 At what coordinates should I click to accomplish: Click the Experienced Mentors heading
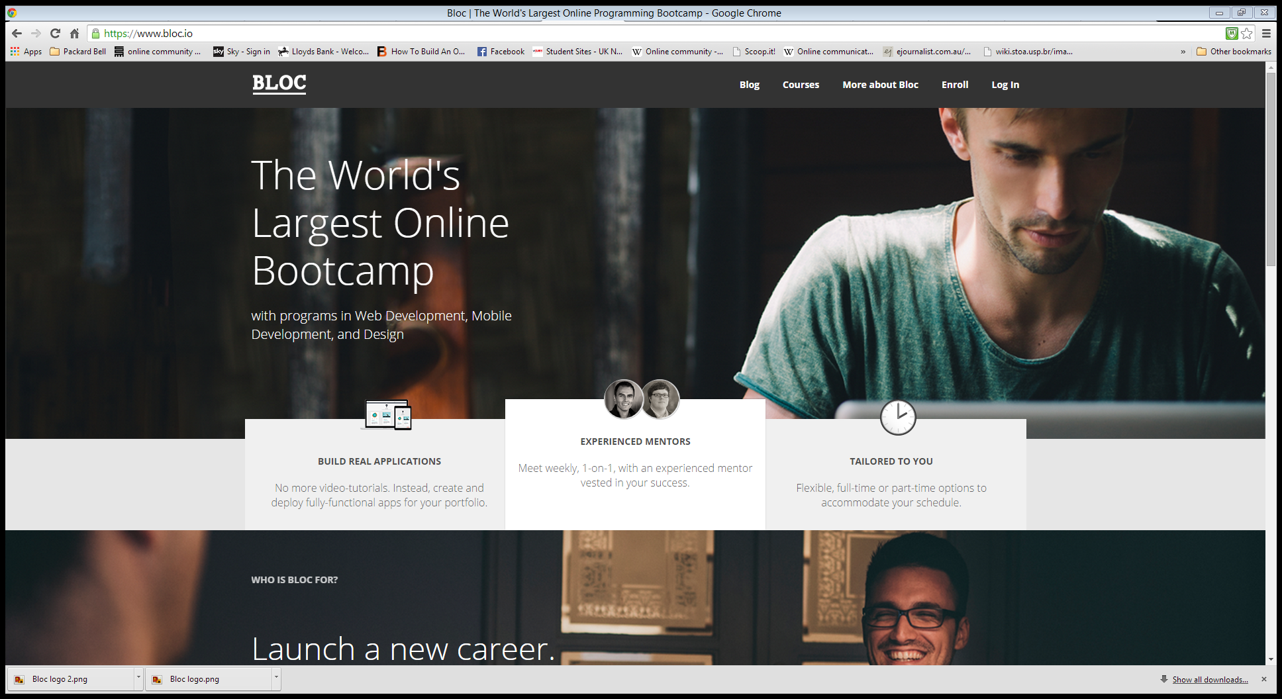[636, 442]
